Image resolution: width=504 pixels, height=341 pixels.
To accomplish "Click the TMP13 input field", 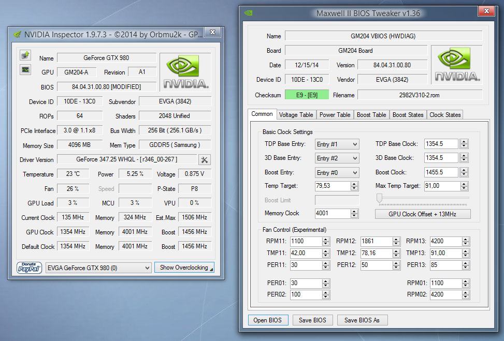I will 446,253.
